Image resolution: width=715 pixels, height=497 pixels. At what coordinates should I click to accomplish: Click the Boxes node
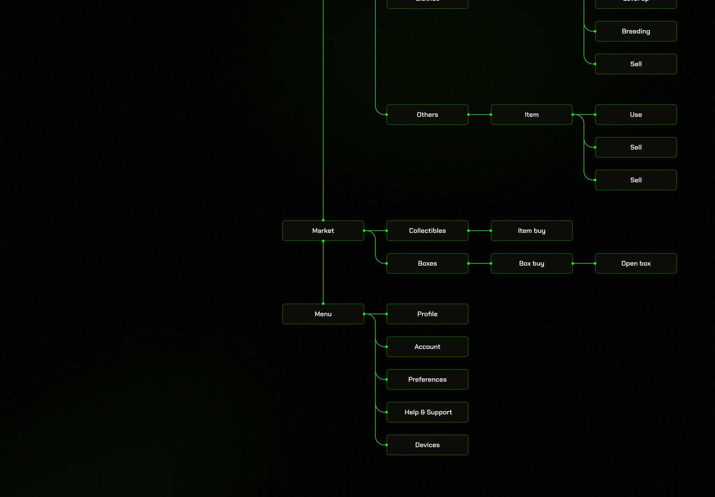tap(427, 263)
